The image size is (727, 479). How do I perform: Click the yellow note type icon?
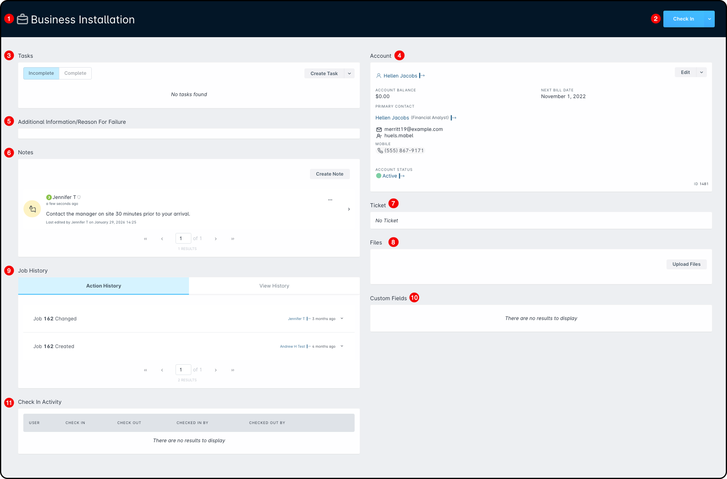click(32, 209)
